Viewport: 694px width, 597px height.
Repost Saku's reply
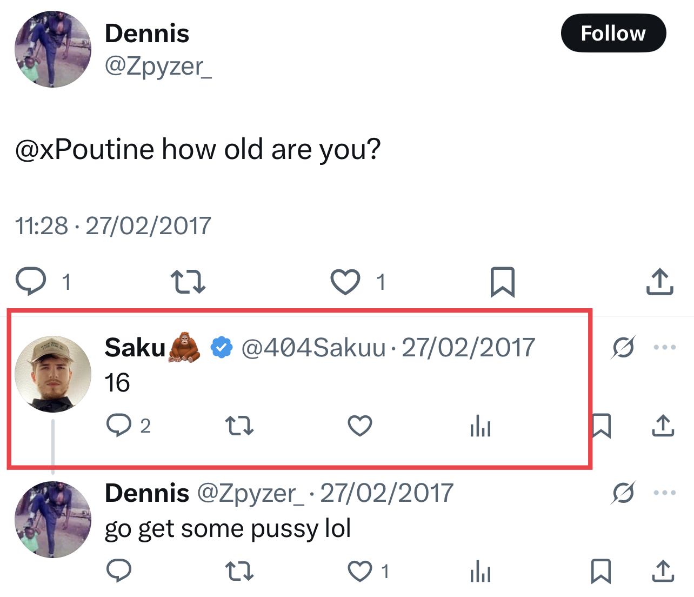pyautogui.click(x=239, y=426)
